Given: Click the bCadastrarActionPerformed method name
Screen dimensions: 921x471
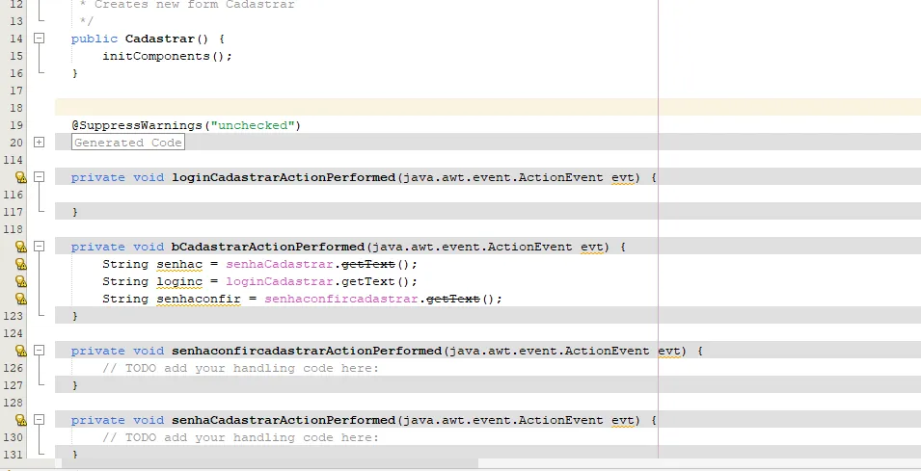Looking at the screenshot, I should pyautogui.click(x=268, y=247).
